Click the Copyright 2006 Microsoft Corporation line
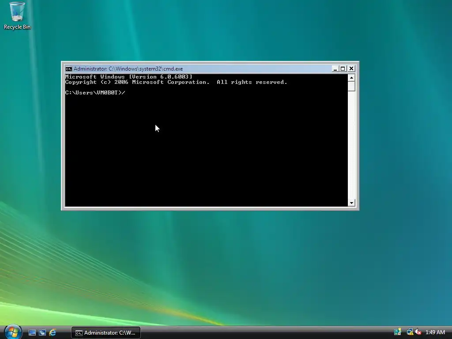The image size is (452, 339). (176, 82)
